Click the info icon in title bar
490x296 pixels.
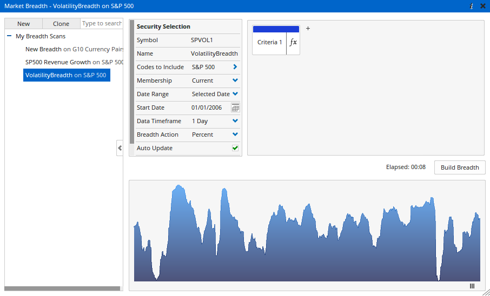[472, 6]
